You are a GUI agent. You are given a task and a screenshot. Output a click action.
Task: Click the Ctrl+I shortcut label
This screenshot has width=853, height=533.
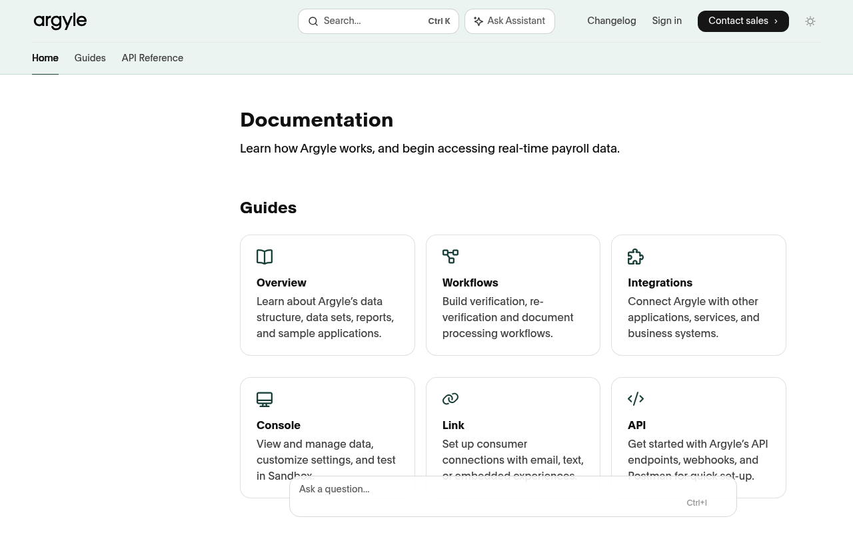pos(697,503)
